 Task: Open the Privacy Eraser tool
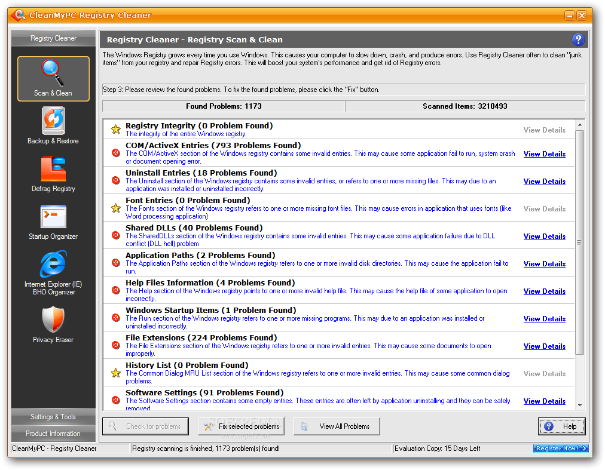(x=53, y=324)
